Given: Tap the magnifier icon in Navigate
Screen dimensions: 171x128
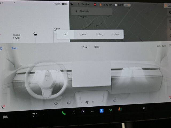Looking at the screenshot, I should [76, 11].
